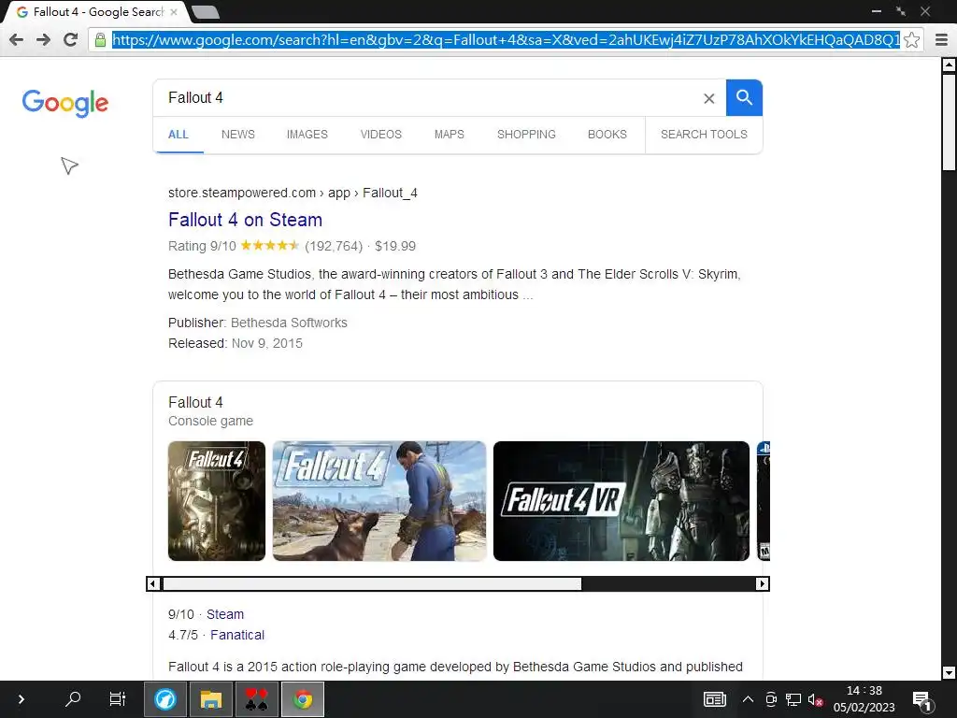Click the browser address bar URL
Screen dimensions: 957x718
coord(506,40)
